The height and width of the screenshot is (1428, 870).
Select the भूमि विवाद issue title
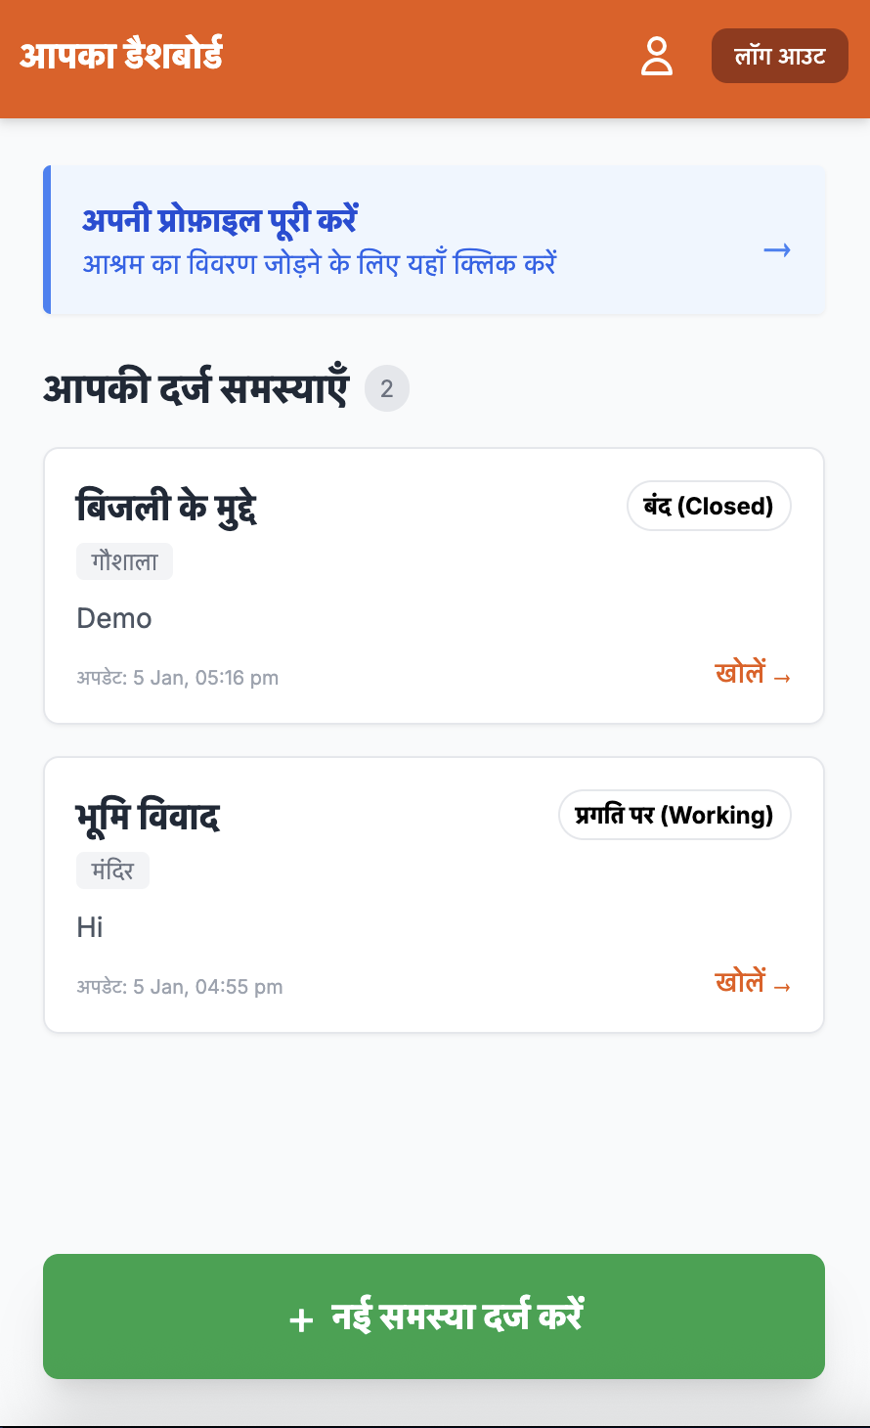coord(148,817)
